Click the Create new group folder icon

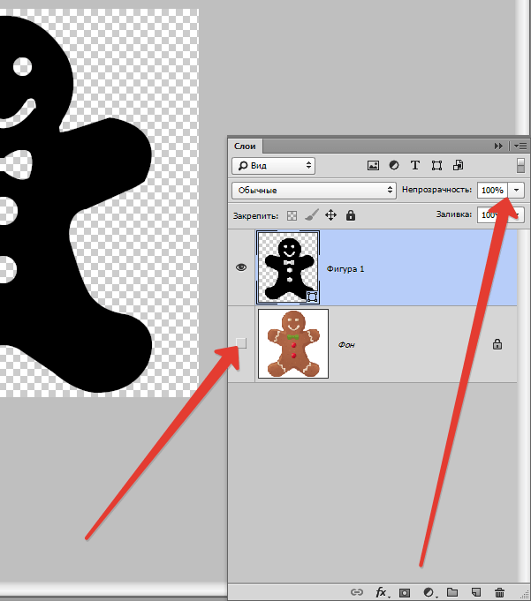pyautogui.click(x=452, y=592)
